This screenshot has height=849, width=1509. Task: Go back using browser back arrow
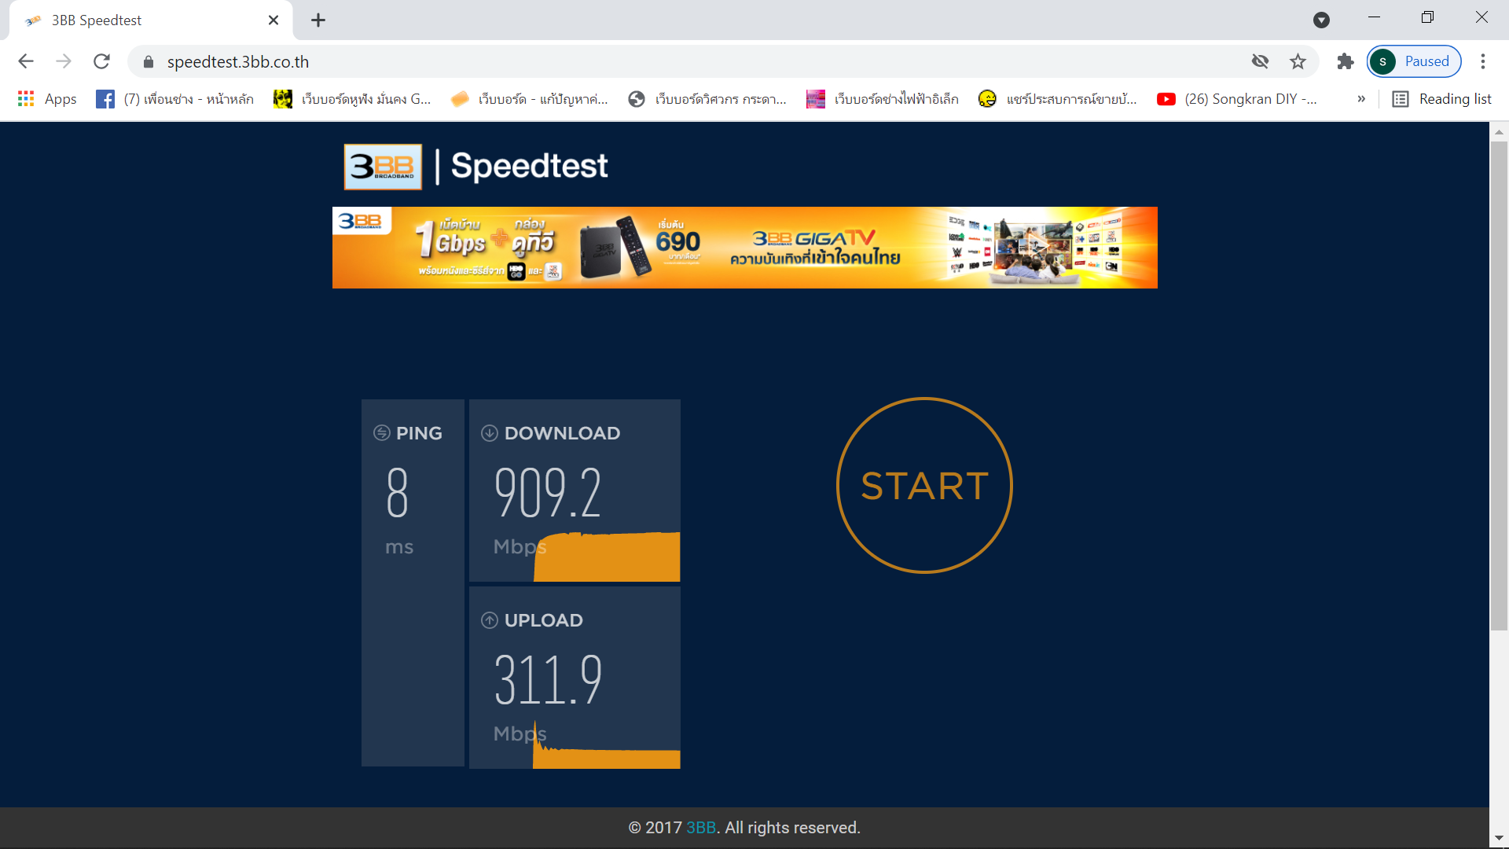click(x=26, y=61)
